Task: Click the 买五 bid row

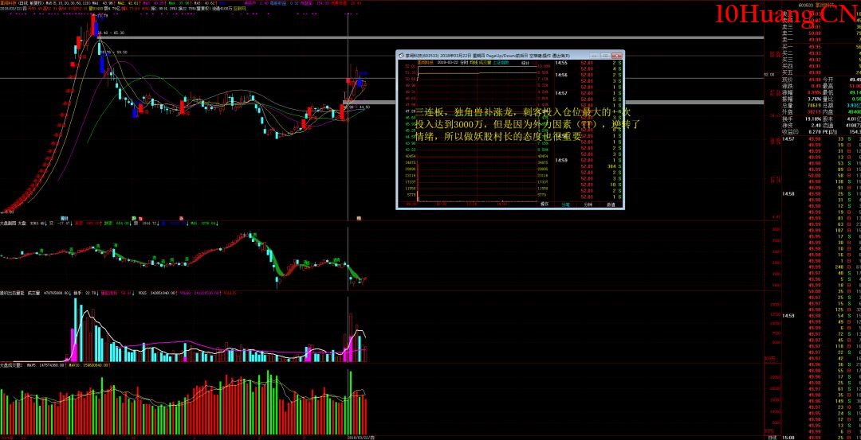Action: point(821,72)
